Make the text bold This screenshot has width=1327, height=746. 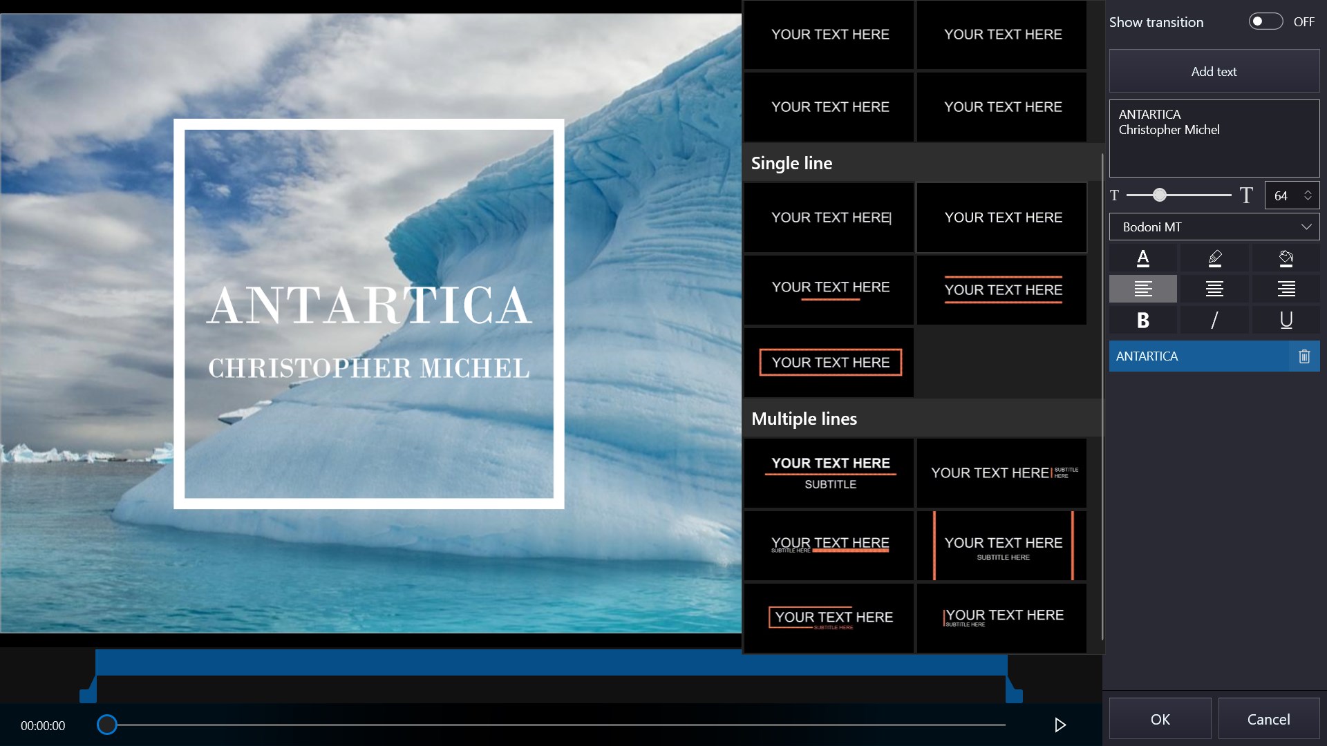point(1142,320)
